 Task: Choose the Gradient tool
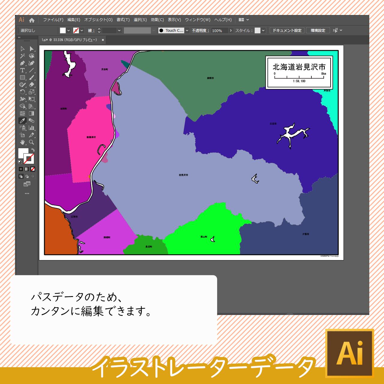coord(31,113)
